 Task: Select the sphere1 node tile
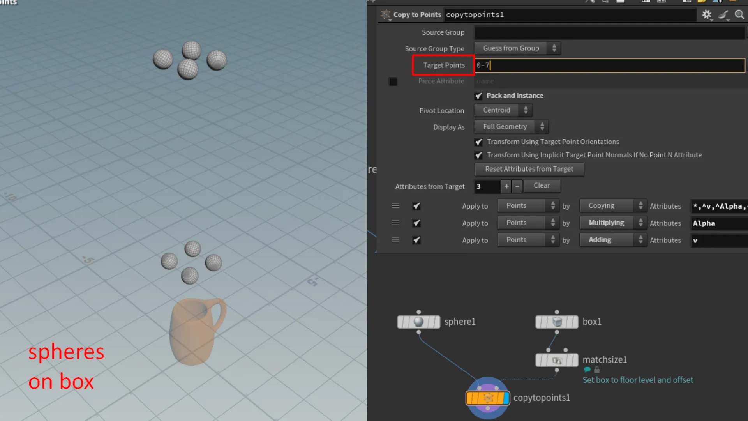click(x=418, y=322)
